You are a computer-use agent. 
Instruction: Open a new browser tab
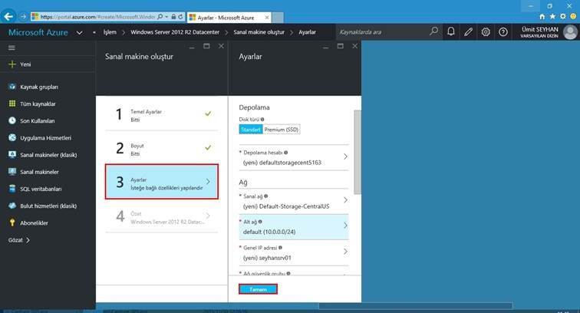(x=278, y=18)
